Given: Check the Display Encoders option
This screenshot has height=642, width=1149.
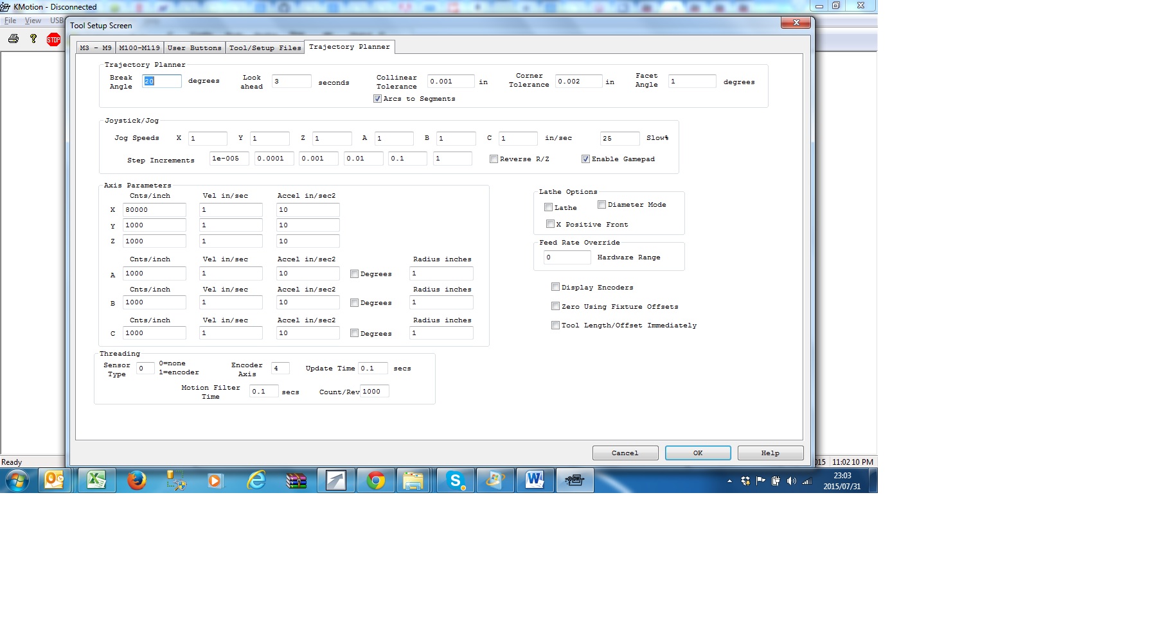Looking at the screenshot, I should click(555, 287).
